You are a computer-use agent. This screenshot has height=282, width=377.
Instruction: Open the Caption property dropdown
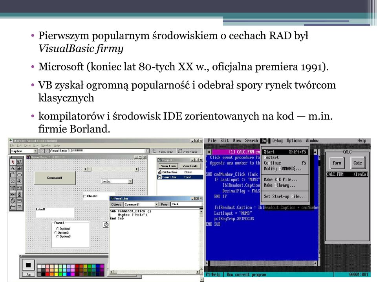36,151
